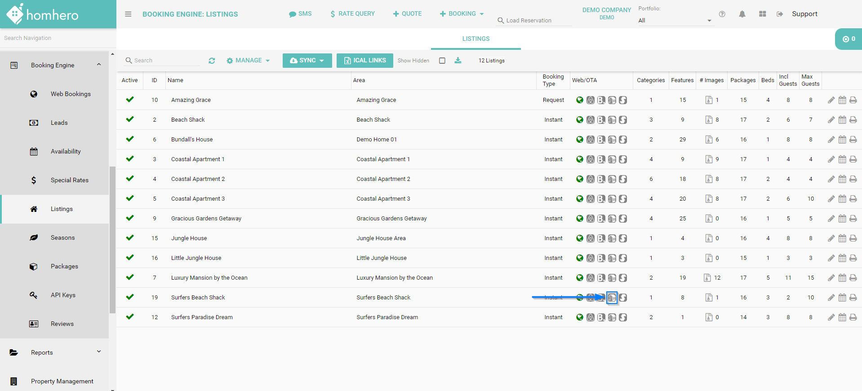The image size is (862, 391).
Task: Click the web globe icon for Bundall's House
Action: [580, 140]
